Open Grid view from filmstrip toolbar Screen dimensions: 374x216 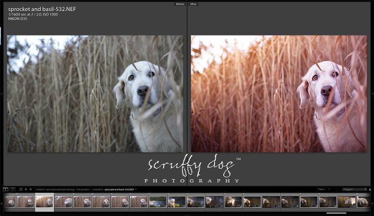click(x=21, y=189)
